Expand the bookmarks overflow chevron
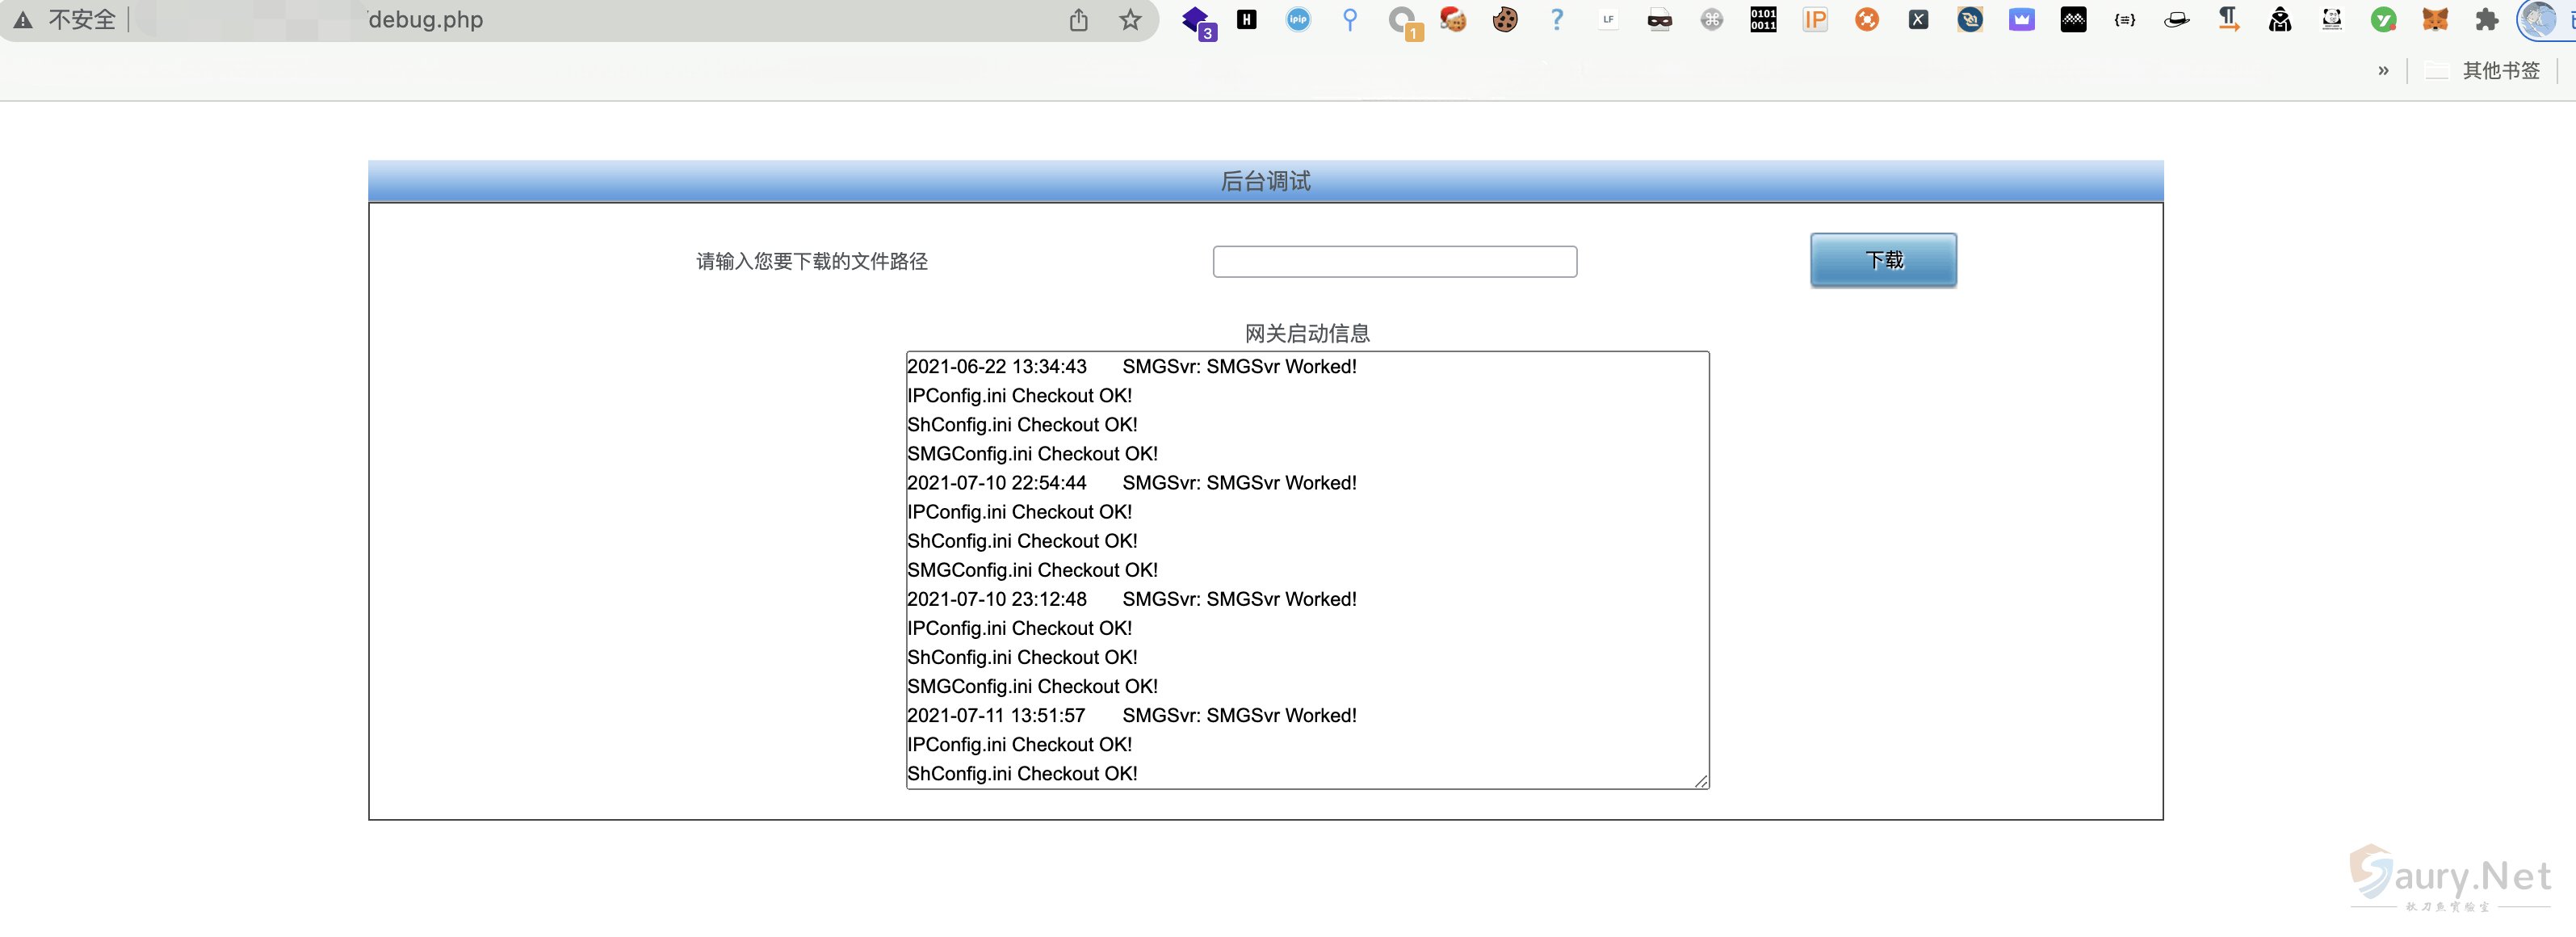This screenshot has width=2576, height=937. click(x=2383, y=70)
